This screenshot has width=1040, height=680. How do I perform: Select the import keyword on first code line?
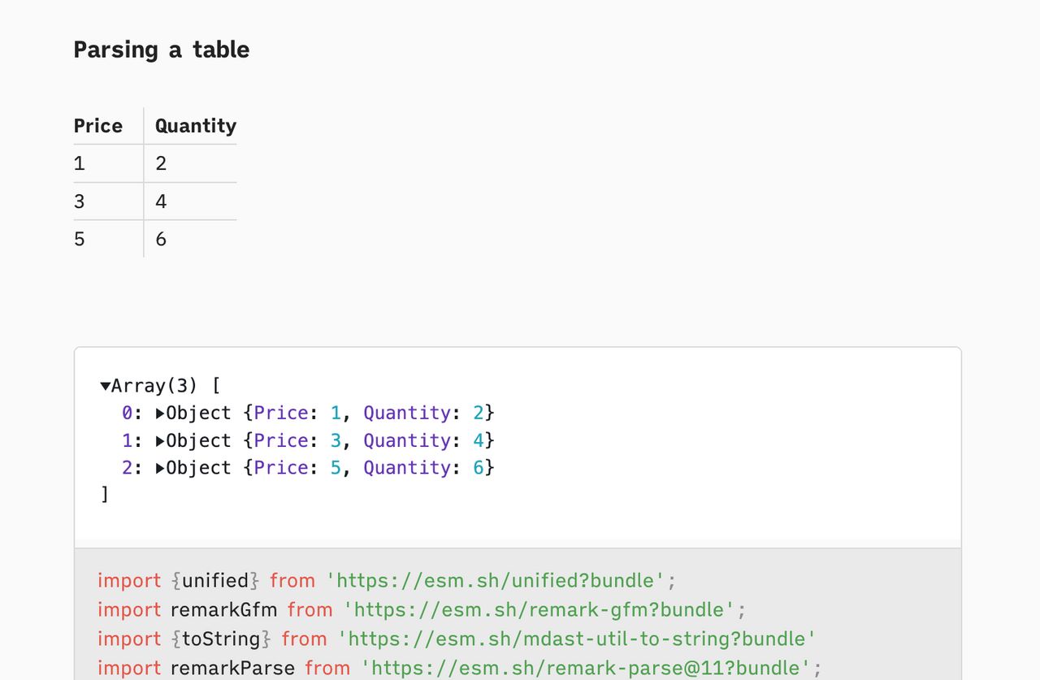(x=128, y=580)
